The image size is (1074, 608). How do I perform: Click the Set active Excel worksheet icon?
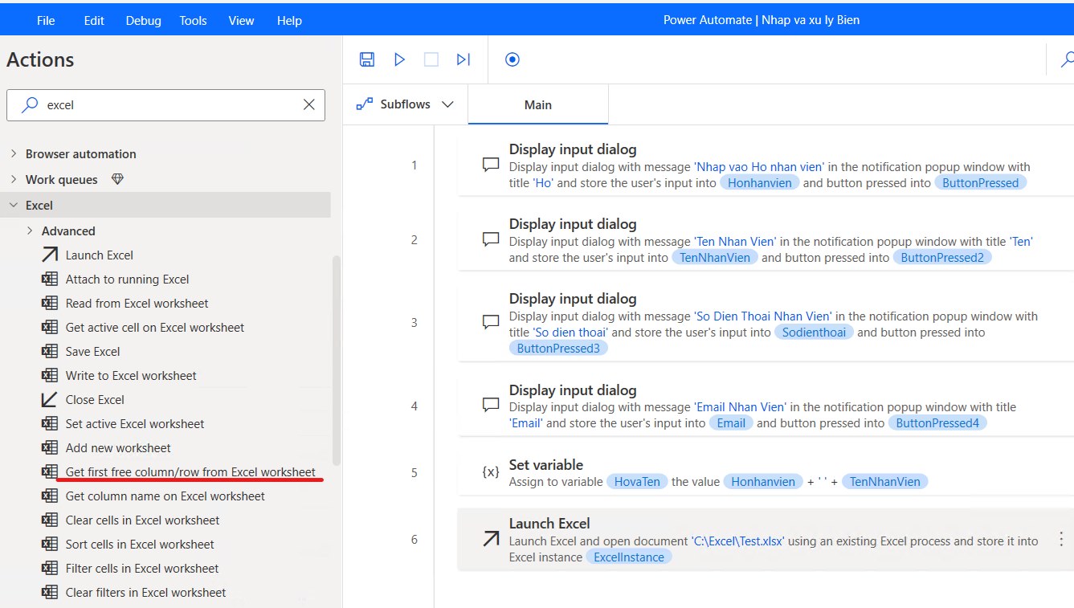[50, 423]
